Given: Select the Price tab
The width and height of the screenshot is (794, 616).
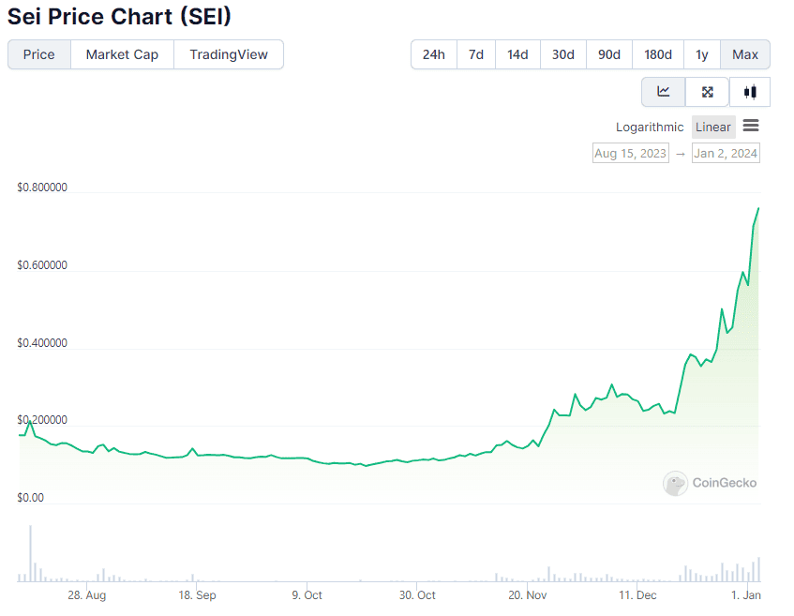Looking at the screenshot, I should 39,54.
